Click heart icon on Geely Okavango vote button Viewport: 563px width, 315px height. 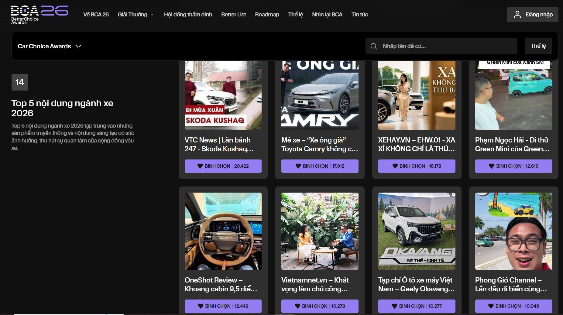coord(394,306)
